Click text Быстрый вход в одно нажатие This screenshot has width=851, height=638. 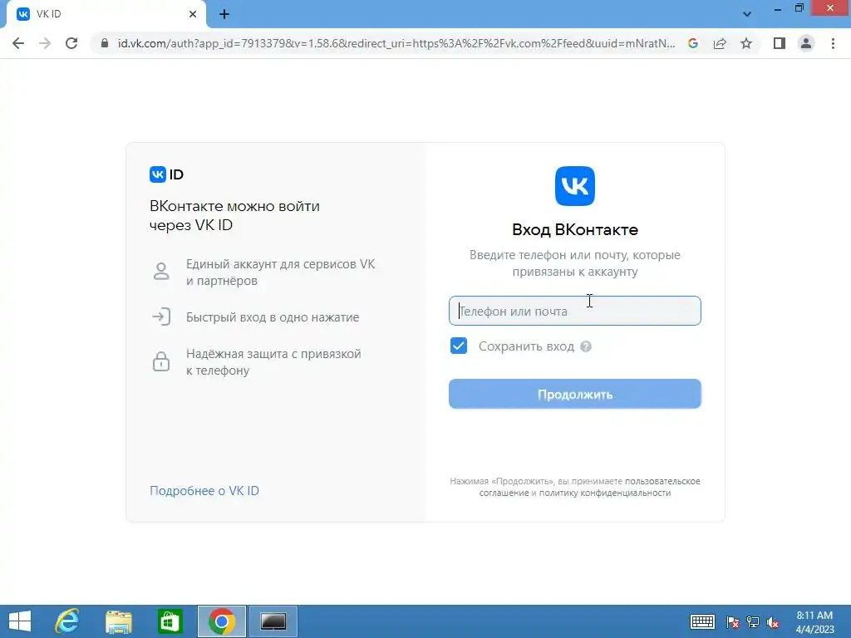(273, 317)
